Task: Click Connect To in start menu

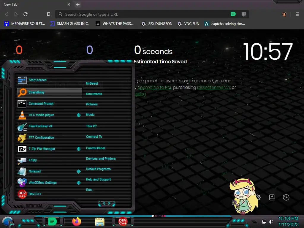Action: pyautogui.click(x=94, y=137)
